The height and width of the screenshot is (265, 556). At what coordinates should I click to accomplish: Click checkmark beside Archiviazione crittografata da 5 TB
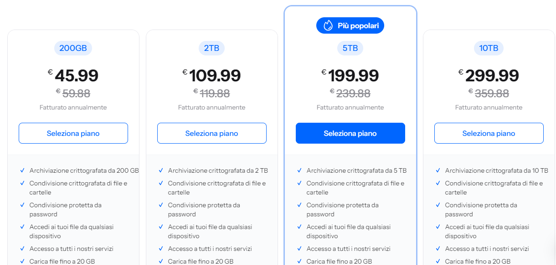[299, 170]
